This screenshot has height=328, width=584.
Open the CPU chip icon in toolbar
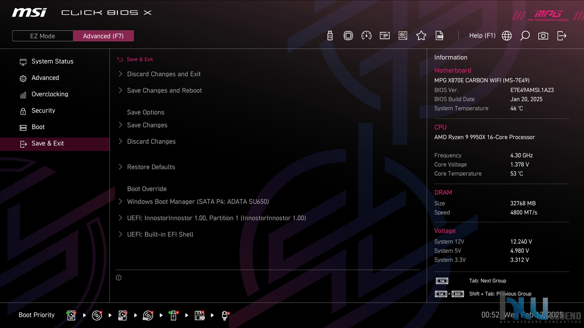[348, 36]
